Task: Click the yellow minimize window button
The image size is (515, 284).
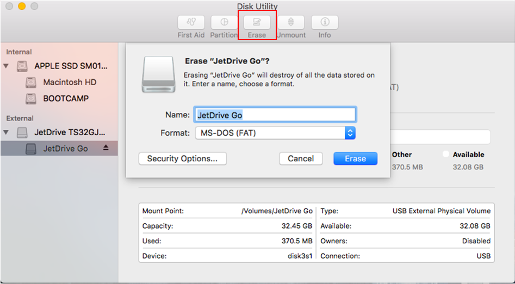Action: tap(22, 6)
